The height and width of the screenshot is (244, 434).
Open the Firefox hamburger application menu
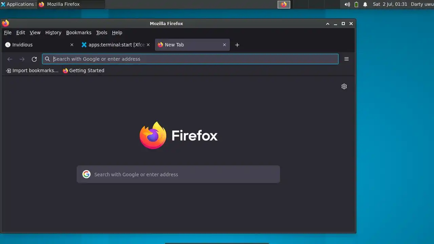(x=347, y=59)
